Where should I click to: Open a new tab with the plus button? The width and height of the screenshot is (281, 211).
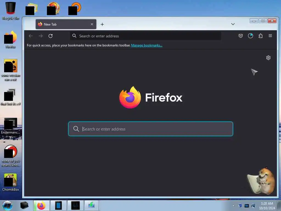point(102,24)
